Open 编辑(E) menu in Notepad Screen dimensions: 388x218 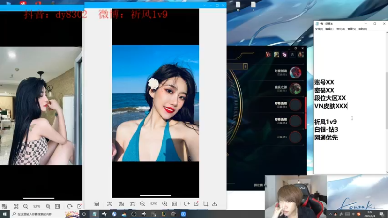(329, 29)
